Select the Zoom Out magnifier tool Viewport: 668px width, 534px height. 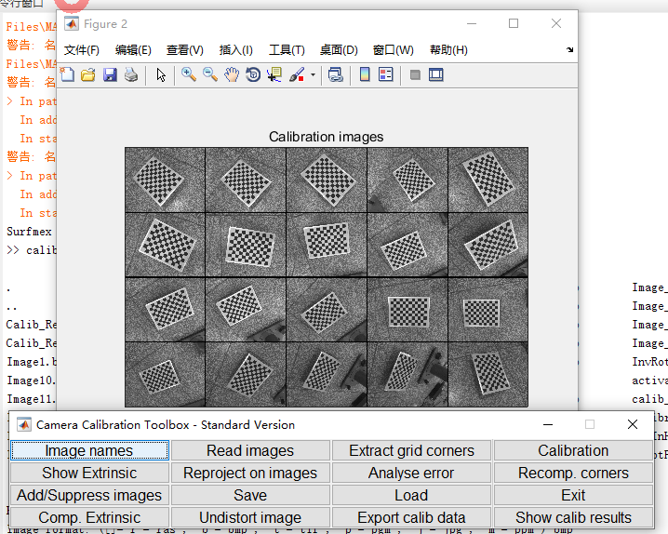click(210, 75)
